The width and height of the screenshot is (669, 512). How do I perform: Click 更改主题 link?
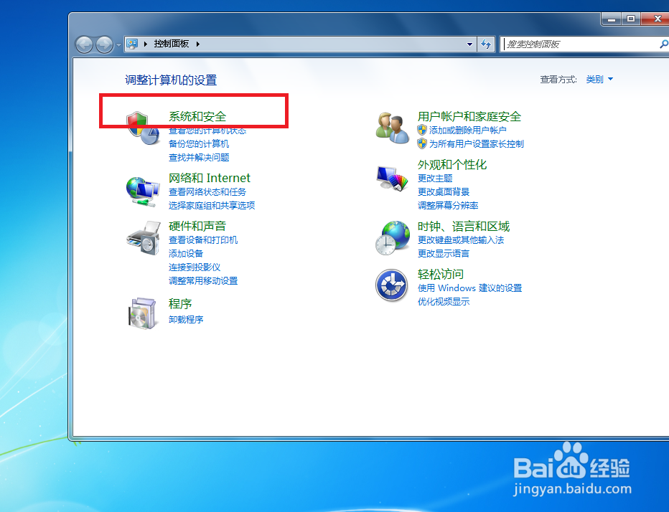(x=435, y=179)
